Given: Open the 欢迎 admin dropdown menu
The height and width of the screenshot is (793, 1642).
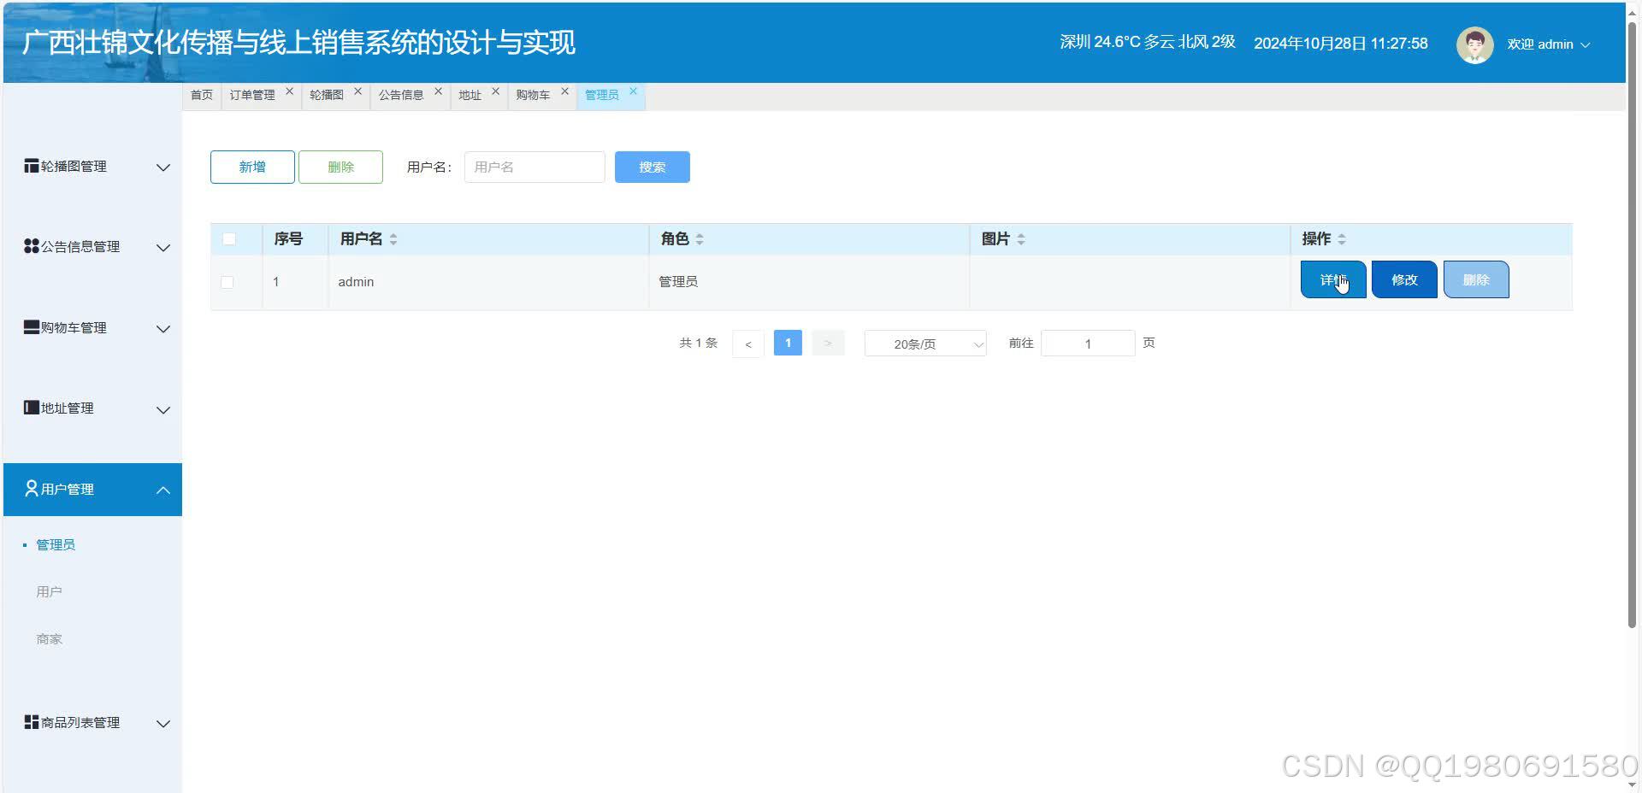Looking at the screenshot, I should (x=1548, y=44).
